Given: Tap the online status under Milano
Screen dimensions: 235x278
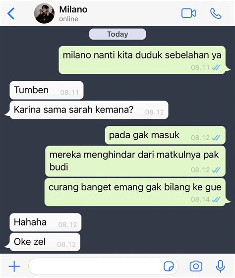Looking at the screenshot, I should [68, 19].
